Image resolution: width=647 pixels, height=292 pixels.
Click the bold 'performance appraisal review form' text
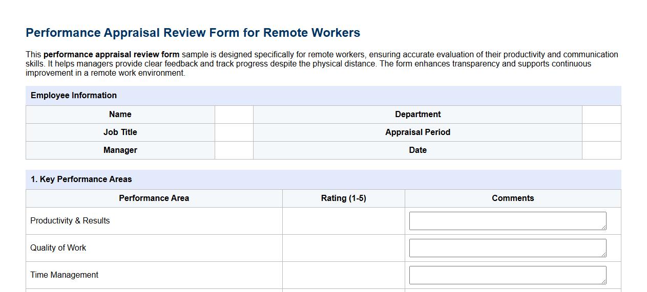(x=112, y=55)
